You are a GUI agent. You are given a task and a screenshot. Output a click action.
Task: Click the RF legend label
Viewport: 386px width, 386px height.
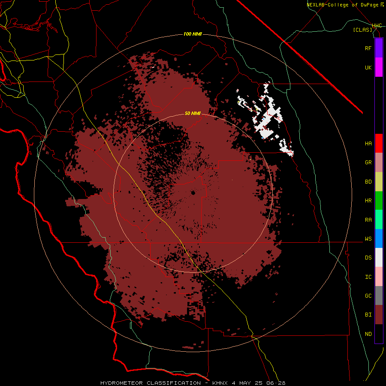click(x=368, y=48)
